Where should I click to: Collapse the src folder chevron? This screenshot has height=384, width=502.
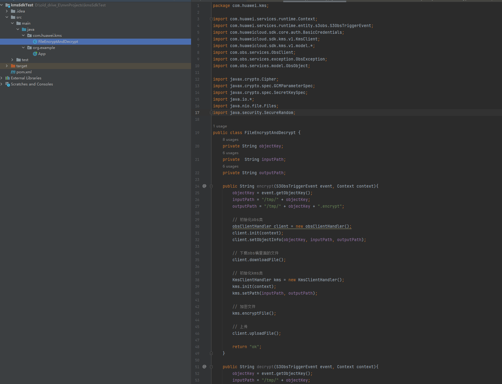7,17
